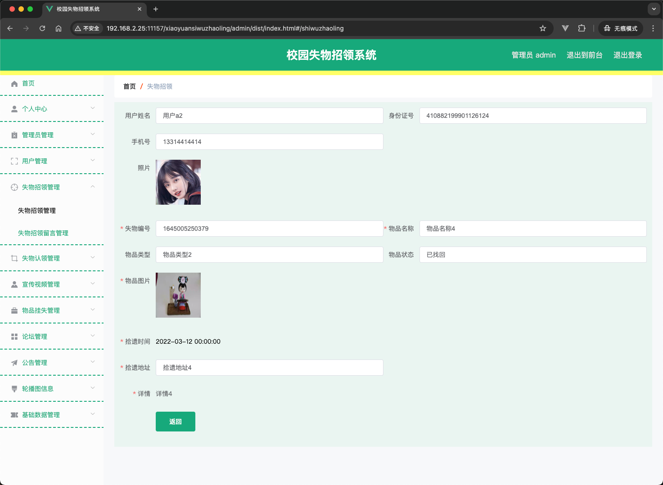Click the grid icon beside 论坛管理
This screenshot has height=485, width=663.
pos(14,337)
